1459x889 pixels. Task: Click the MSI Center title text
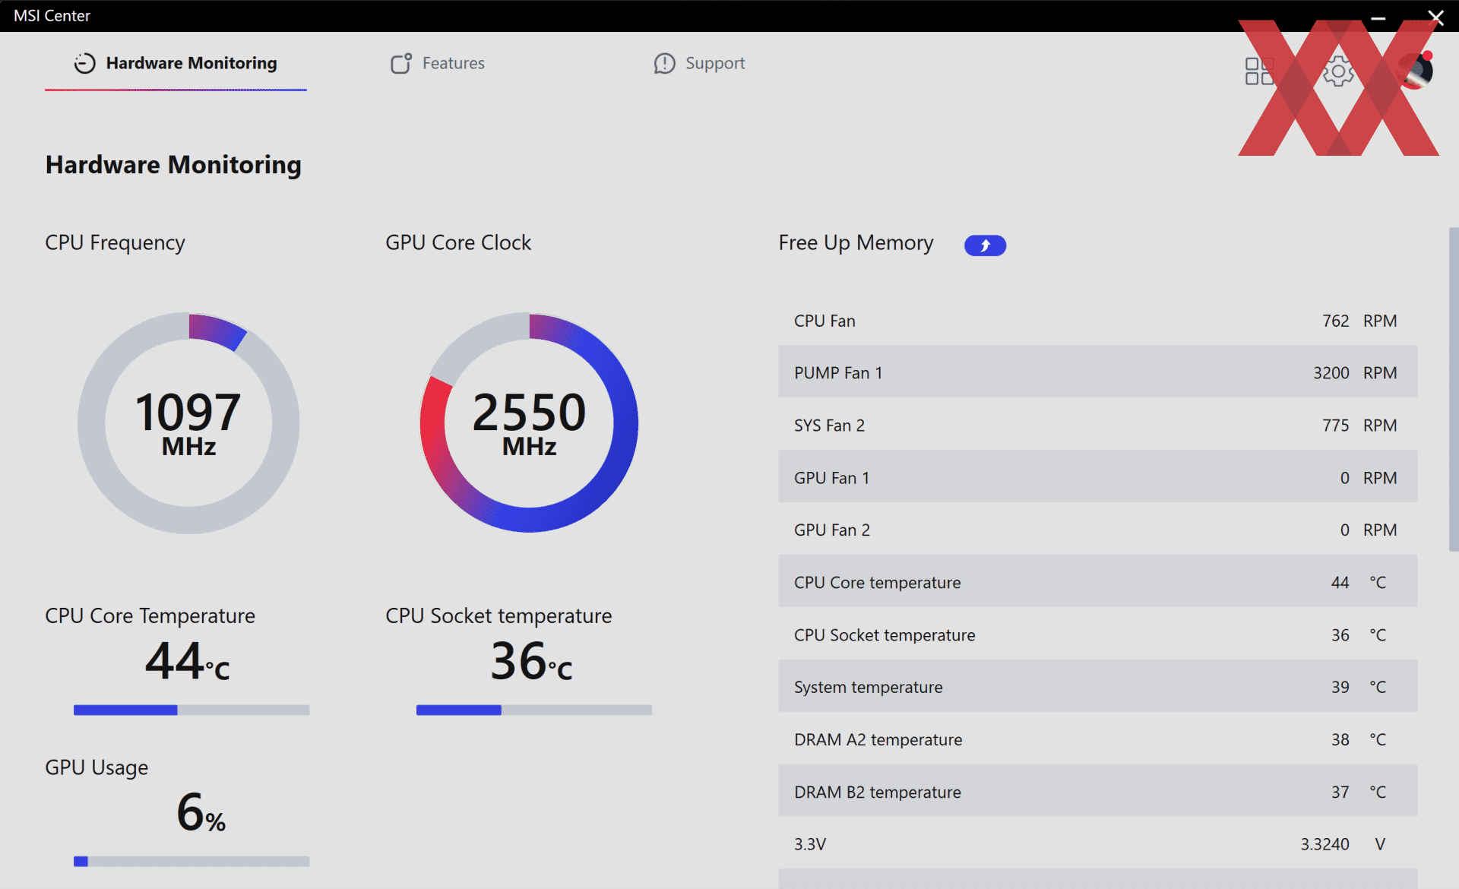[x=52, y=16]
